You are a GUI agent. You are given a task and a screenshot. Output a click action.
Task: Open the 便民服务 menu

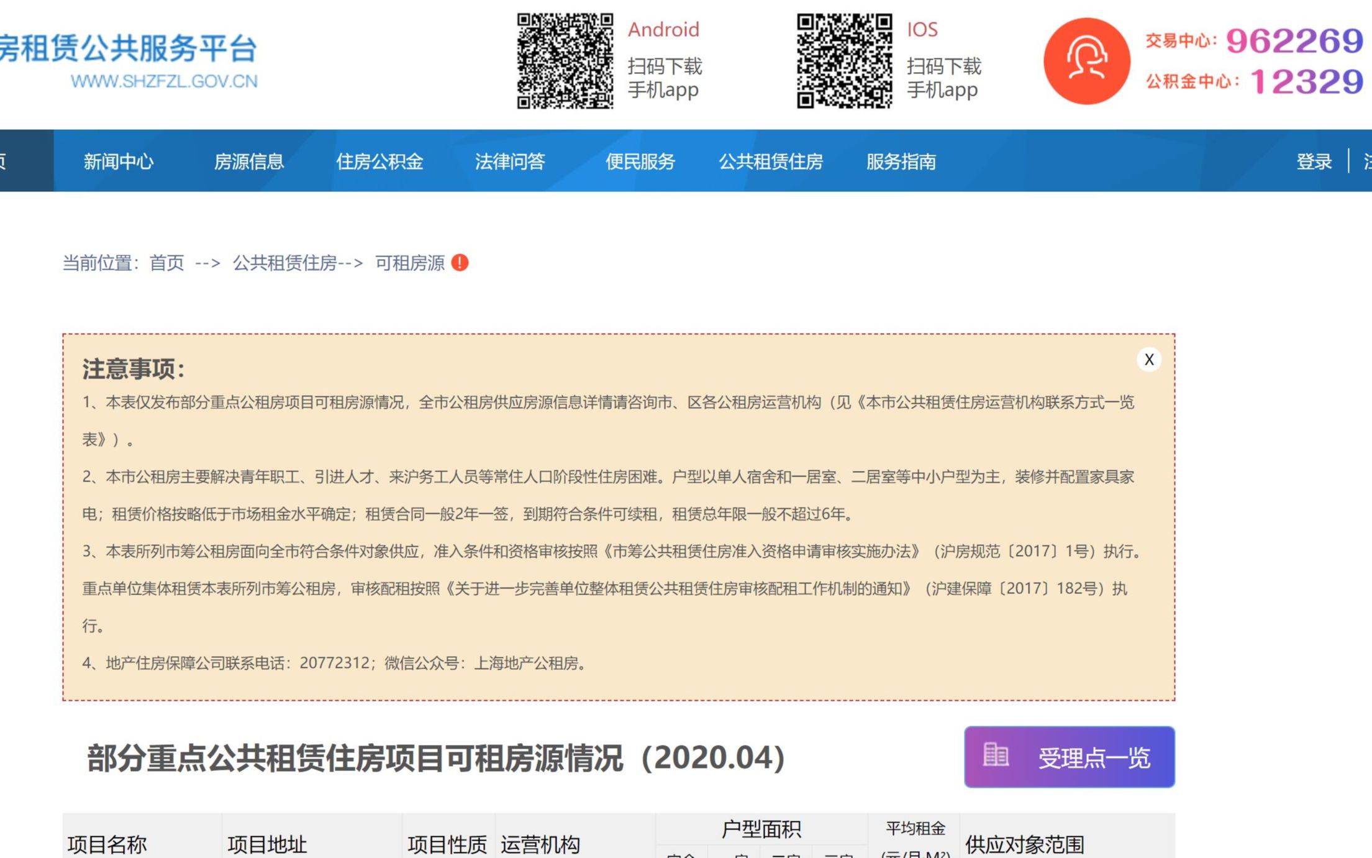point(640,162)
